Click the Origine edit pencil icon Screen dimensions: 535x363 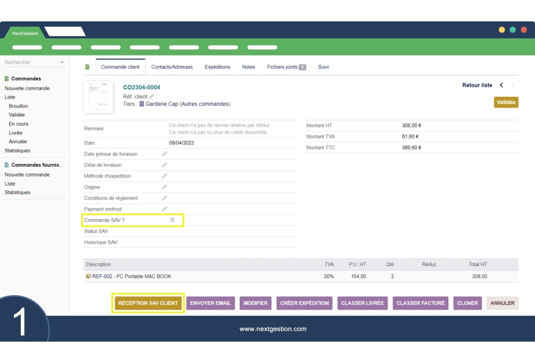(x=165, y=187)
